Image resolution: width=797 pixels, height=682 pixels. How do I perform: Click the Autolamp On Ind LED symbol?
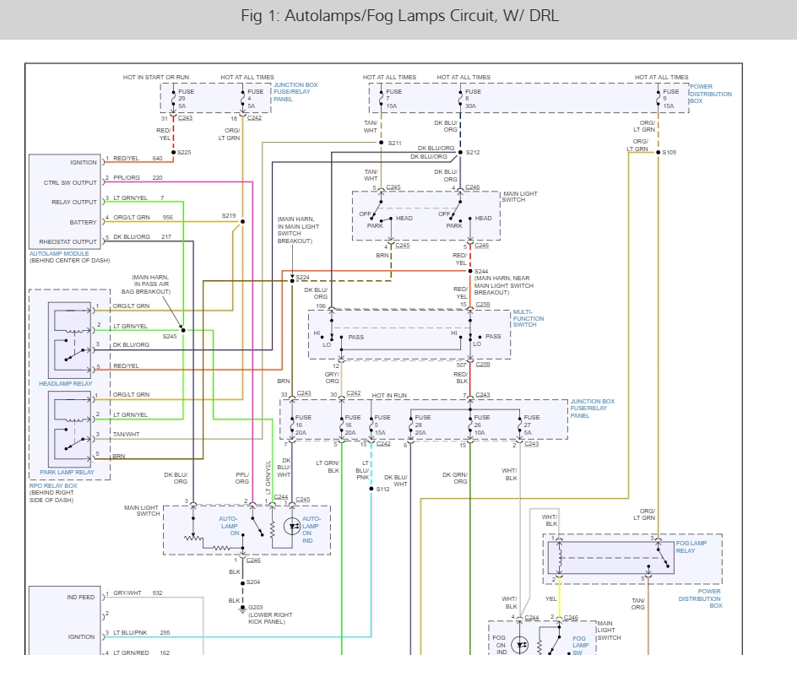coord(292,527)
